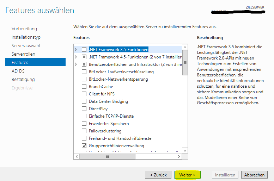Click the horizontal scrollbar thumb

click(x=108, y=157)
